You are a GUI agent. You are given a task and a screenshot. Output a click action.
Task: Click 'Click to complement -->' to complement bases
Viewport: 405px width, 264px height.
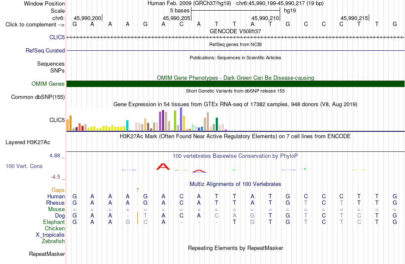tap(35, 25)
